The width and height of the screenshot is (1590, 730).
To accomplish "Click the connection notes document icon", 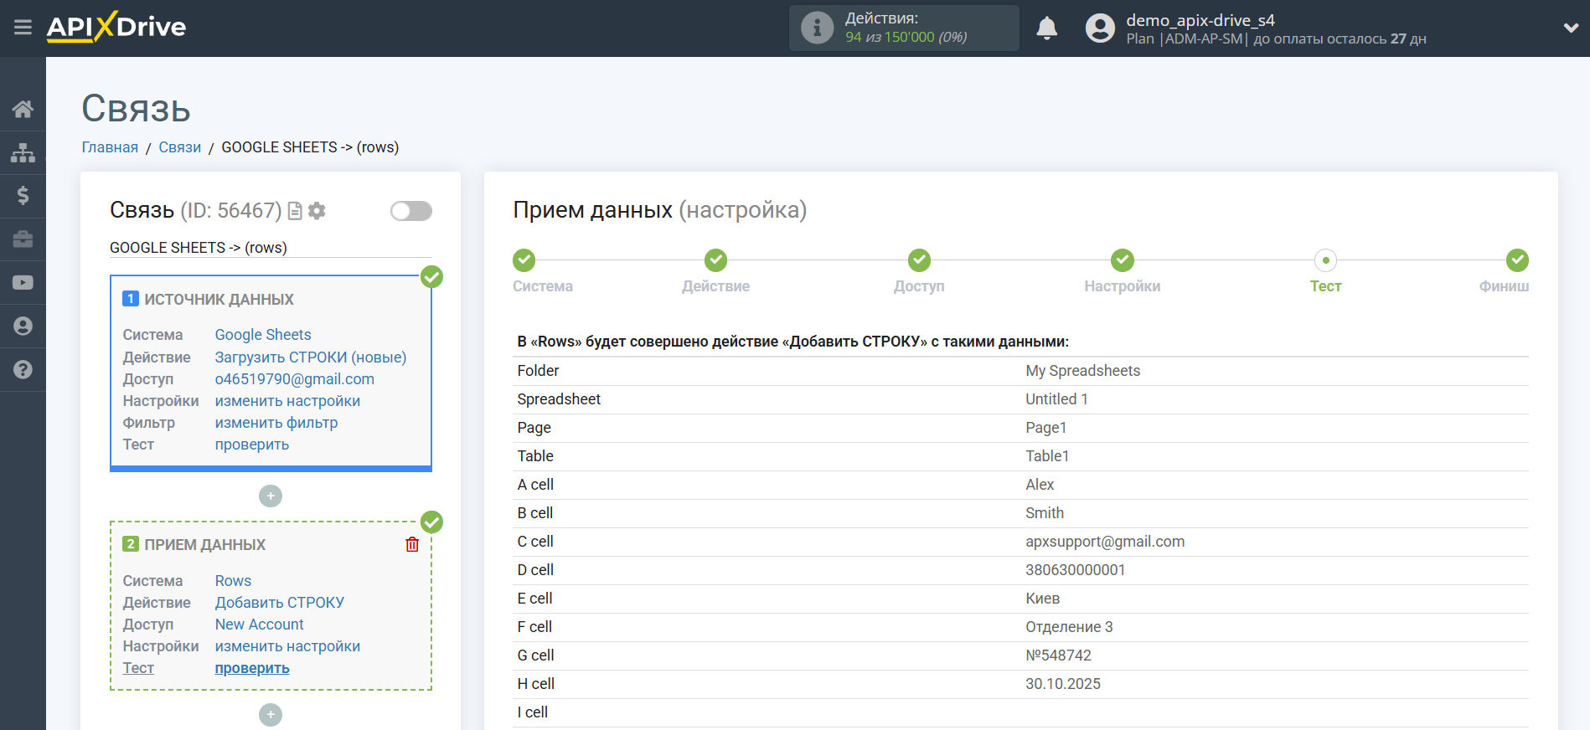I will (295, 211).
